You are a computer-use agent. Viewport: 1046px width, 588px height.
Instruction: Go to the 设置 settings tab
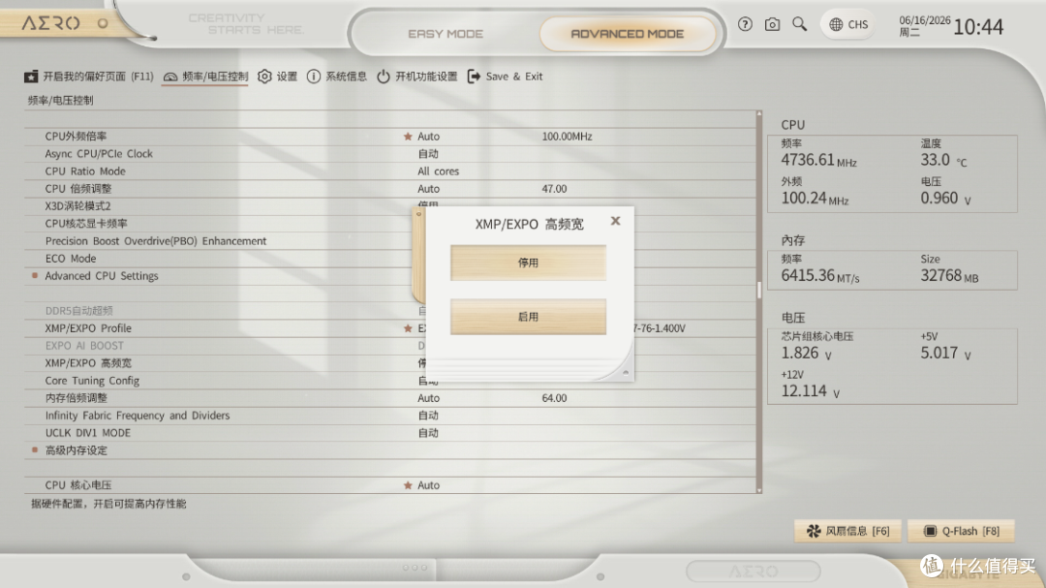(278, 77)
